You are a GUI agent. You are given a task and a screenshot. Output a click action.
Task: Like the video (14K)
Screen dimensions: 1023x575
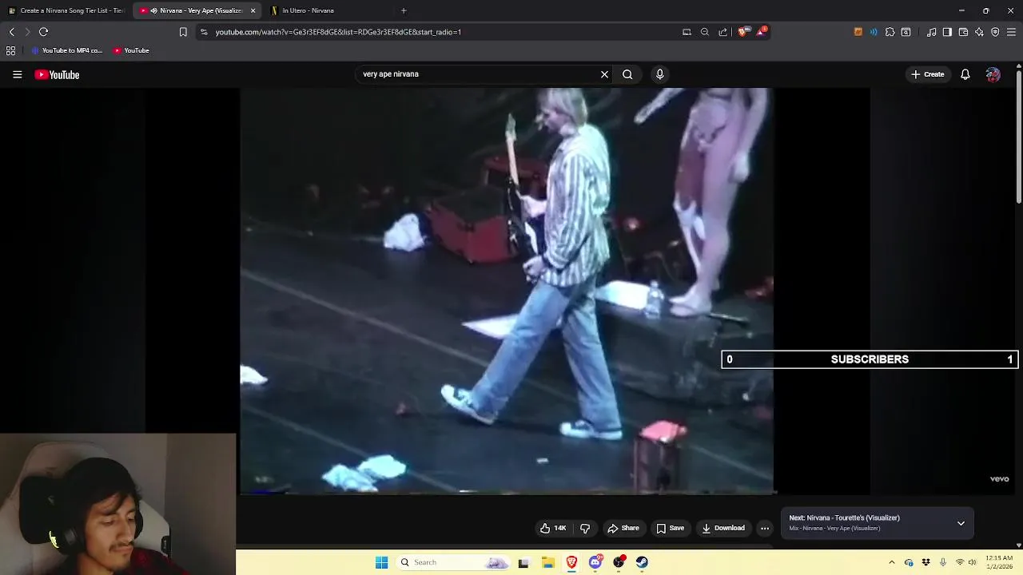tap(553, 528)
